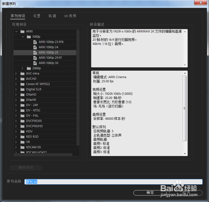
Task: Click the 1080p folder icon
Action: point(29,37)
